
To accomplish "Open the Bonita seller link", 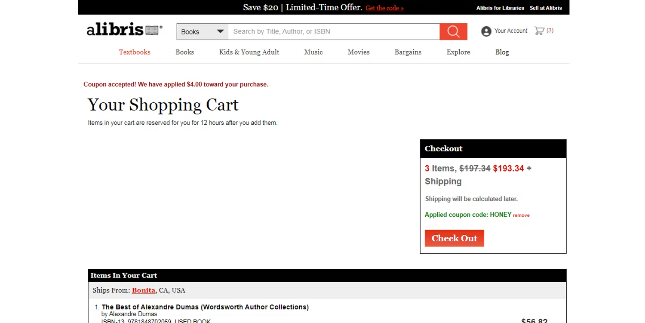I will pyautogui.click(x=144, y=290).
